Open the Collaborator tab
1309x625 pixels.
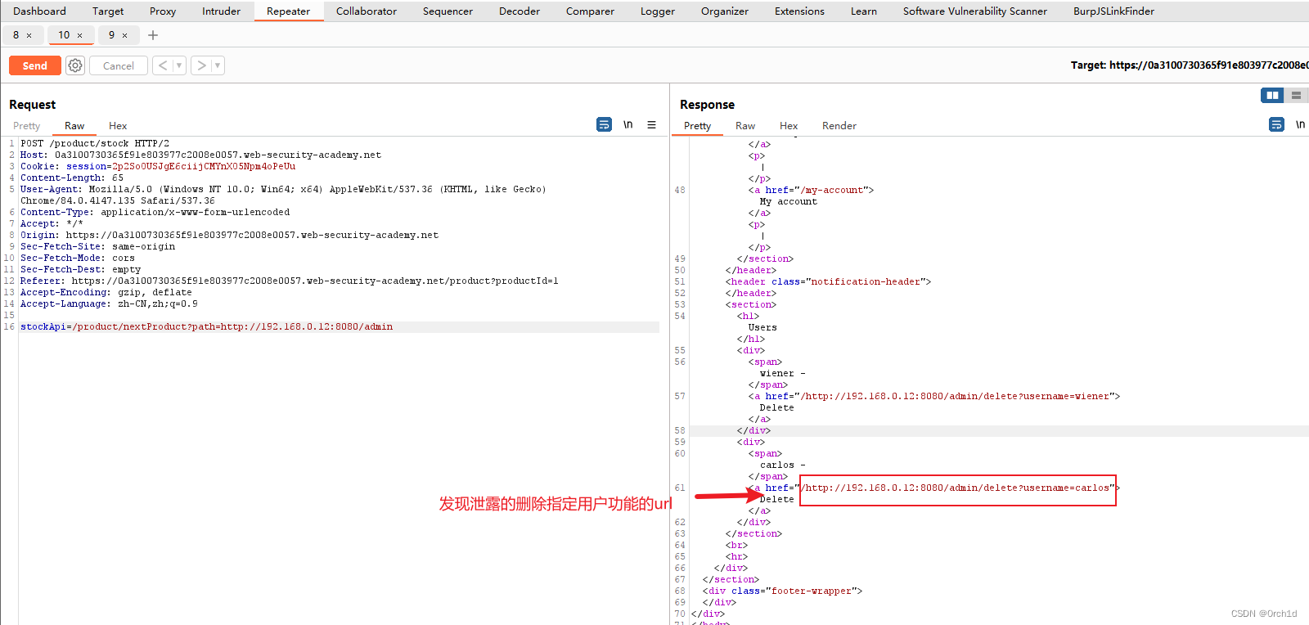tap(367, 11)
